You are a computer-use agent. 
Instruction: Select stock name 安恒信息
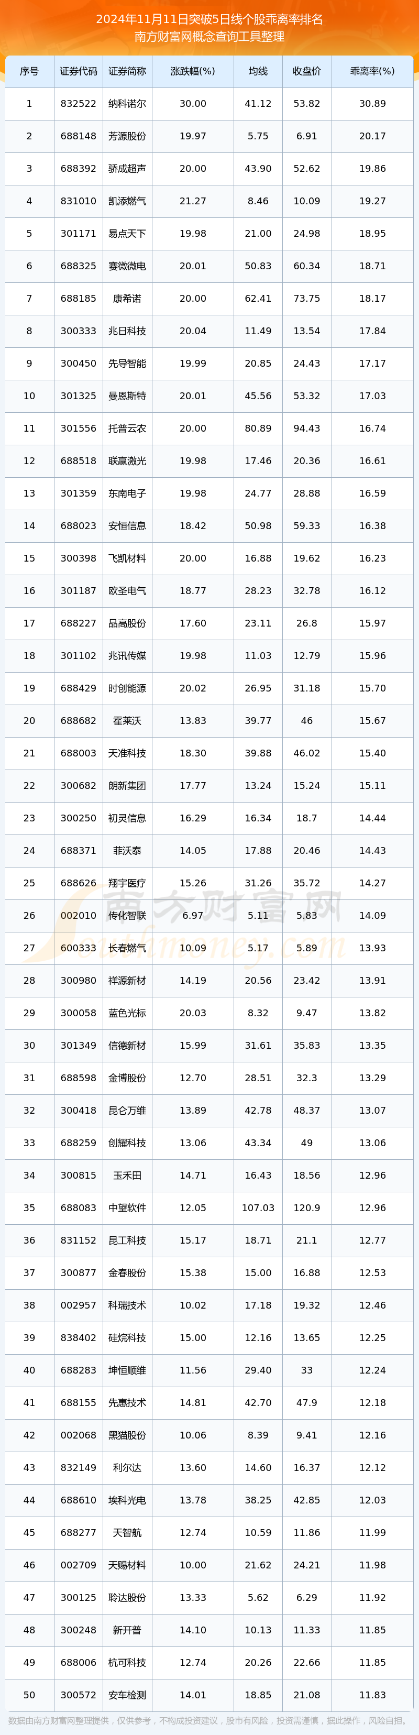pyautogui.click(x=127, y=525)
